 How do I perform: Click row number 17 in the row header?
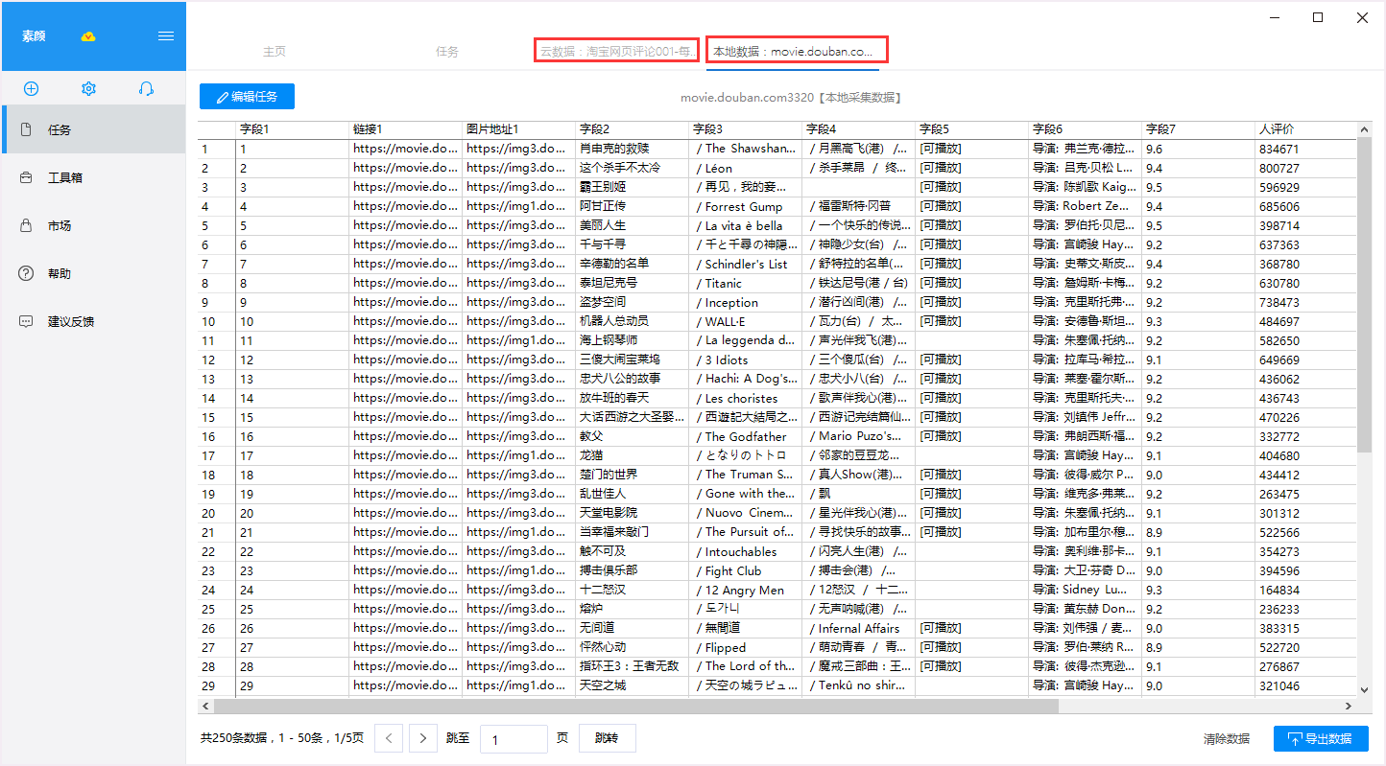217,455
